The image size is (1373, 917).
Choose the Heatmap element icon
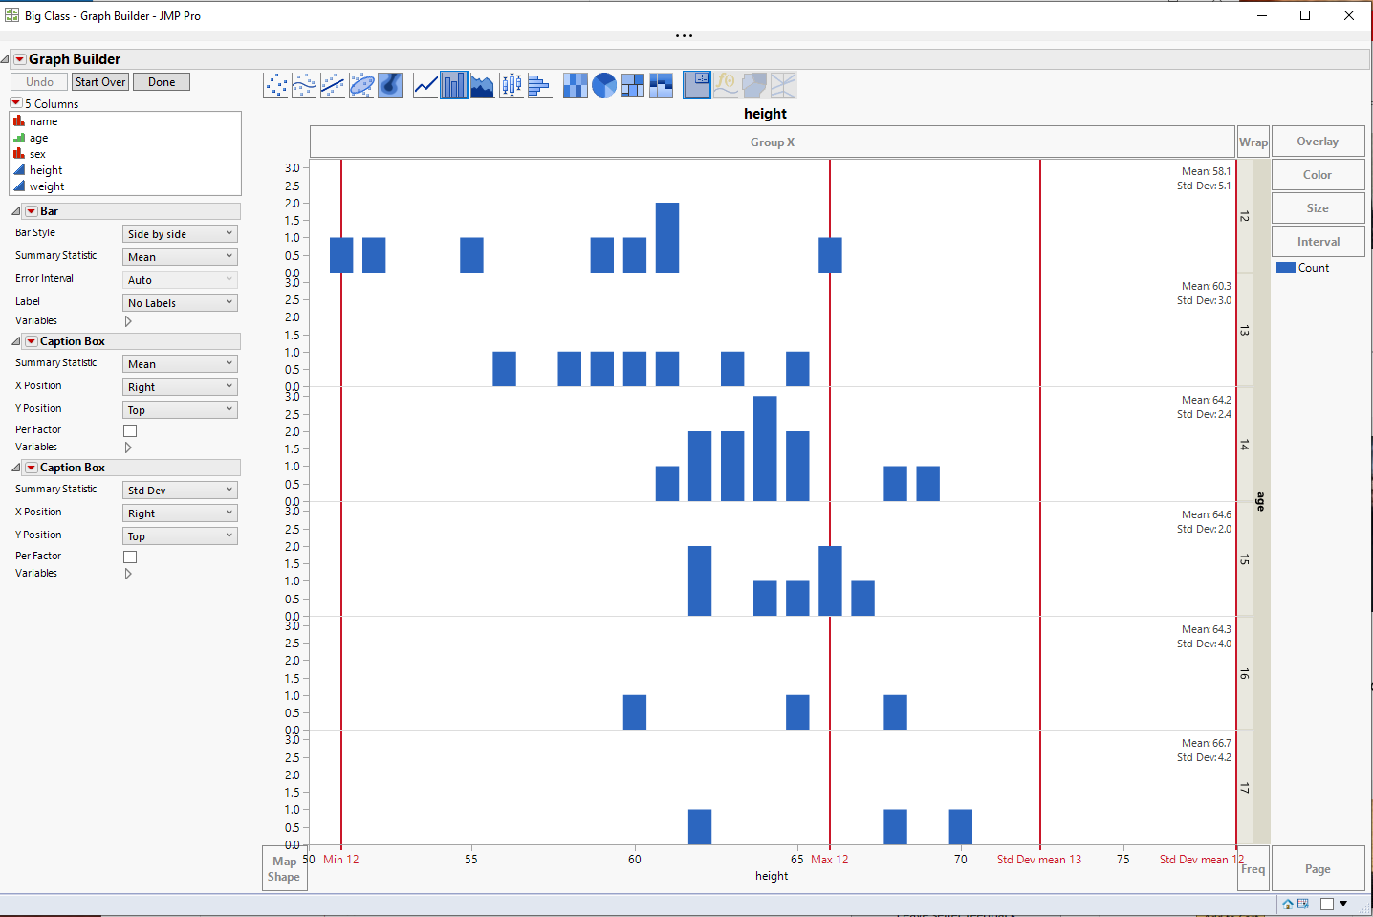(x=576, y=84)
